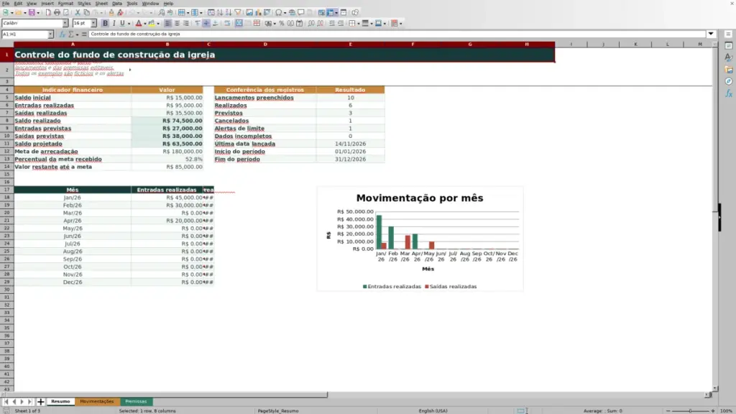Toggle Italic formatting
This screenshot has width=736, height=414.
pyautogui.click(x=114, y=24)
